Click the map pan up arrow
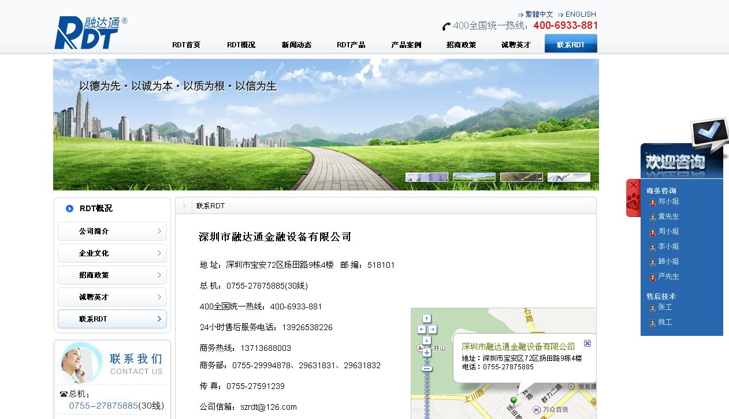Viewport: 729px width, 419px height. pos(427,318)
